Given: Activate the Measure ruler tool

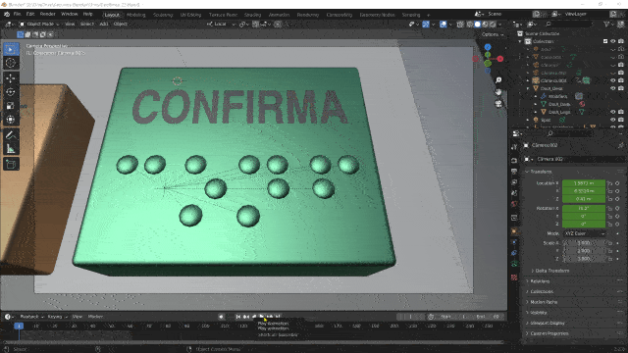Looking at the screenshot, I should pyautogui.click(x=11, y=149).
